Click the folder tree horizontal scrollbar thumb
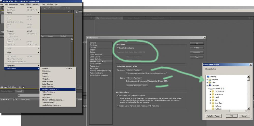254x126 pixels. (219, 111)
